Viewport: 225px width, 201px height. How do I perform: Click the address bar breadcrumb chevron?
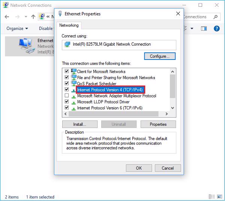pos(48,17)
